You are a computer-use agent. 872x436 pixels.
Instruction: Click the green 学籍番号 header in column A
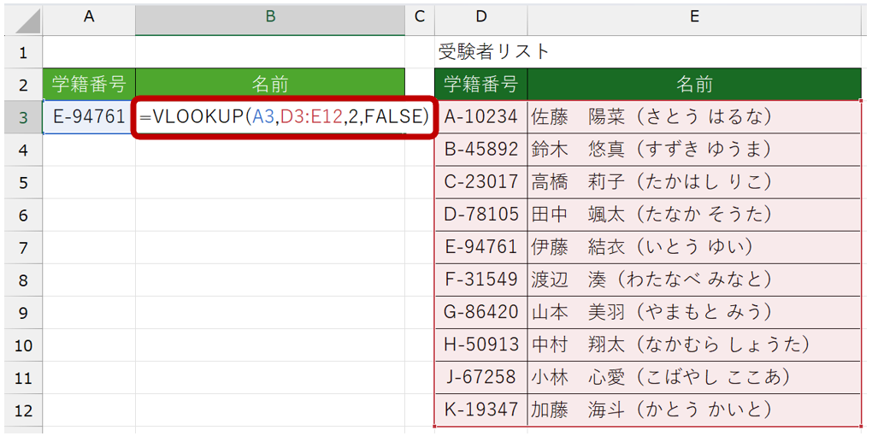point(89,84)
